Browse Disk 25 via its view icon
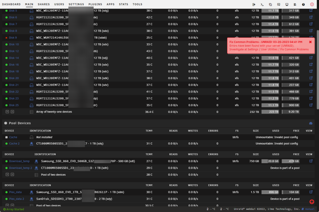This screenshot has height=212, width=319. (x=311, y=105)
